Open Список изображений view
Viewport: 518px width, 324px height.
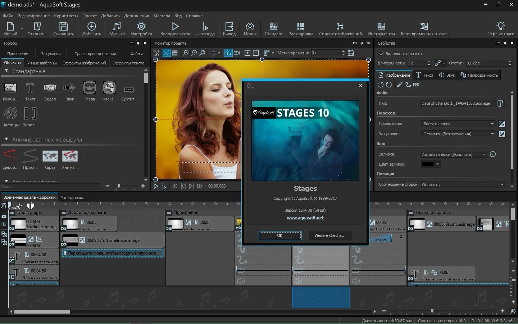pos(340,28)
